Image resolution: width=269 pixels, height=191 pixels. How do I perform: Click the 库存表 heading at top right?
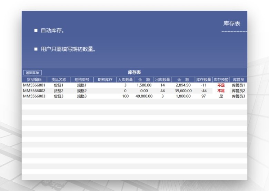(x=232, y=23)
